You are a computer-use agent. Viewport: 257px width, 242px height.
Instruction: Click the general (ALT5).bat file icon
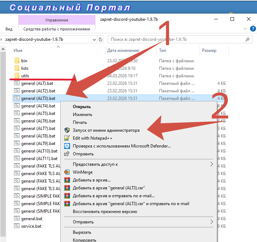click(x=17, y=113)
